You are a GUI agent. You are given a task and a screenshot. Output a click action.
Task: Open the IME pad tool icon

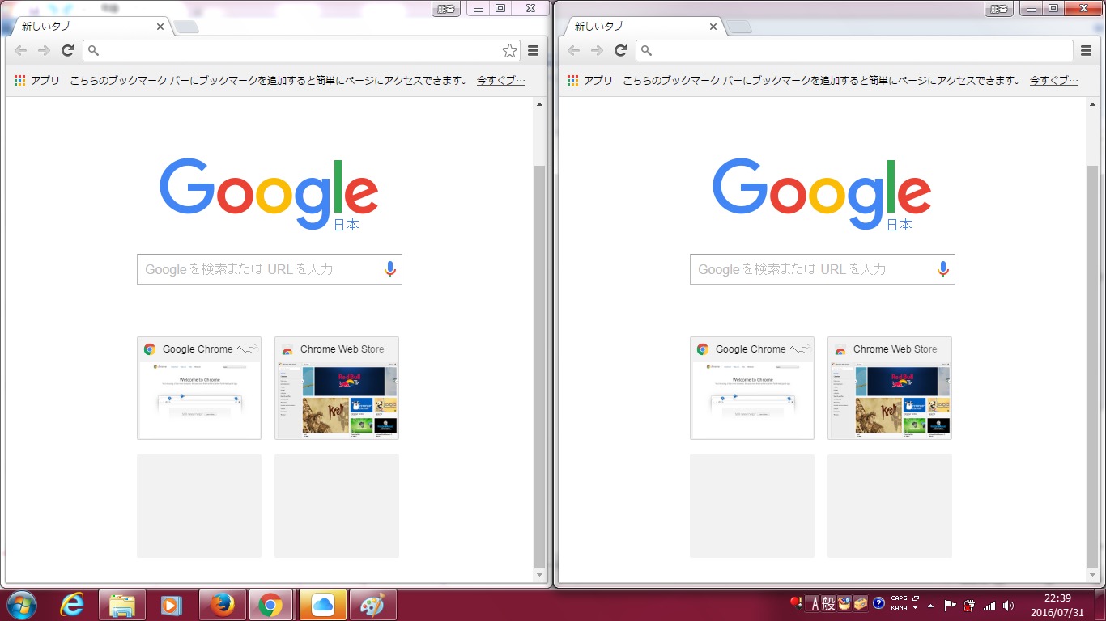[844, 604]
